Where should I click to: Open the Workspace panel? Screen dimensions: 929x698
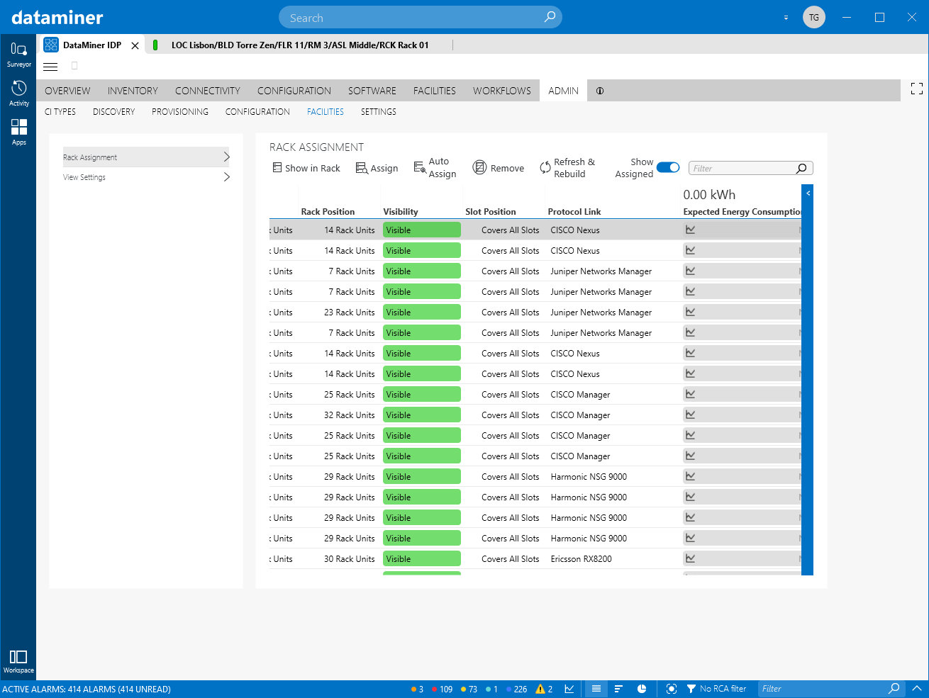(x=18, y=661)
